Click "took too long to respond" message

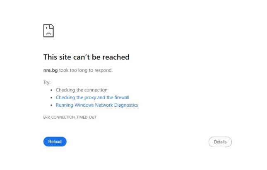coord(86,70)
